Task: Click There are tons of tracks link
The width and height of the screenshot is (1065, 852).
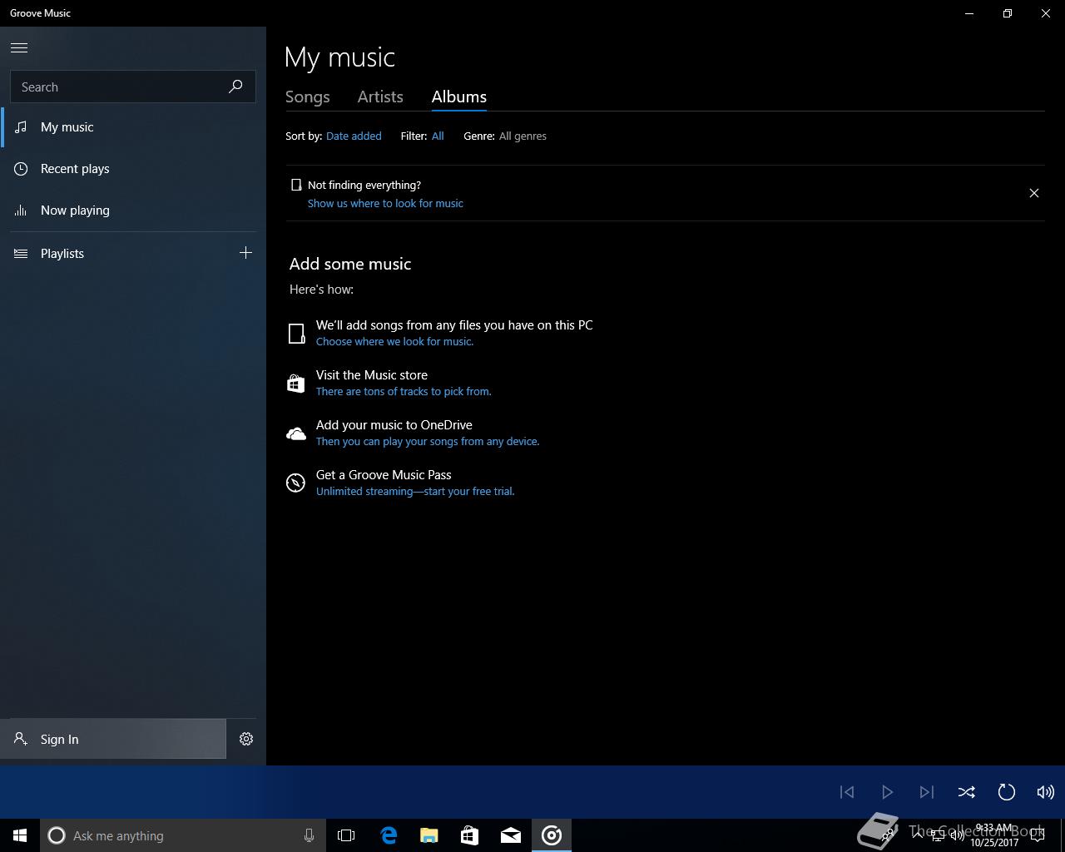Action: point(404,391)
